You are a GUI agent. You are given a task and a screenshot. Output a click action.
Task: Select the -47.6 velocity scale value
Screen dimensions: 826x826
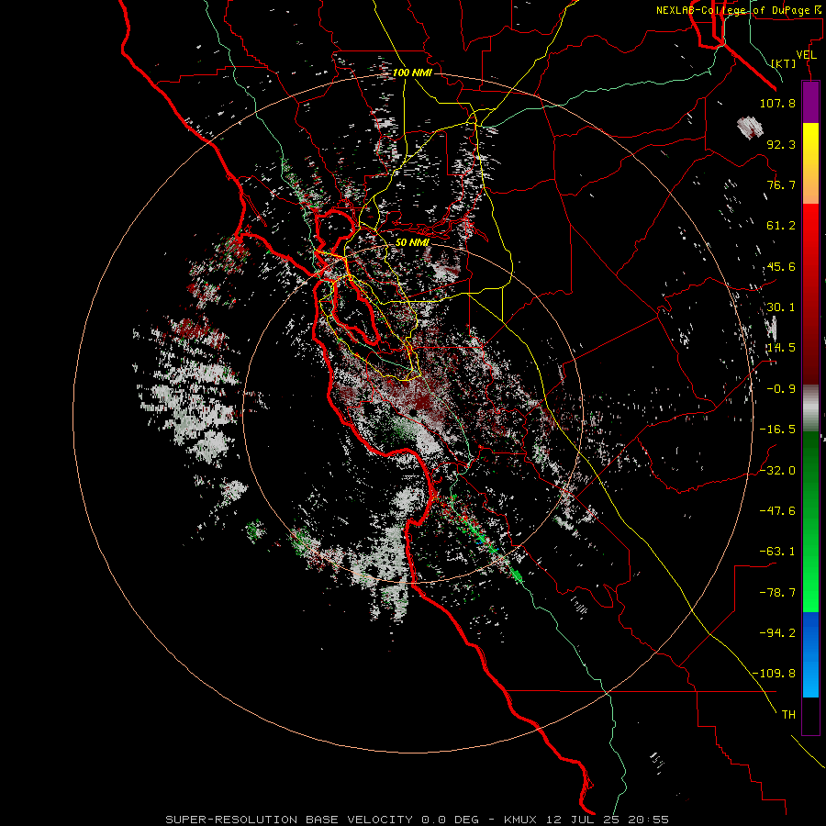pyautogui.click(x=777, y=510)
